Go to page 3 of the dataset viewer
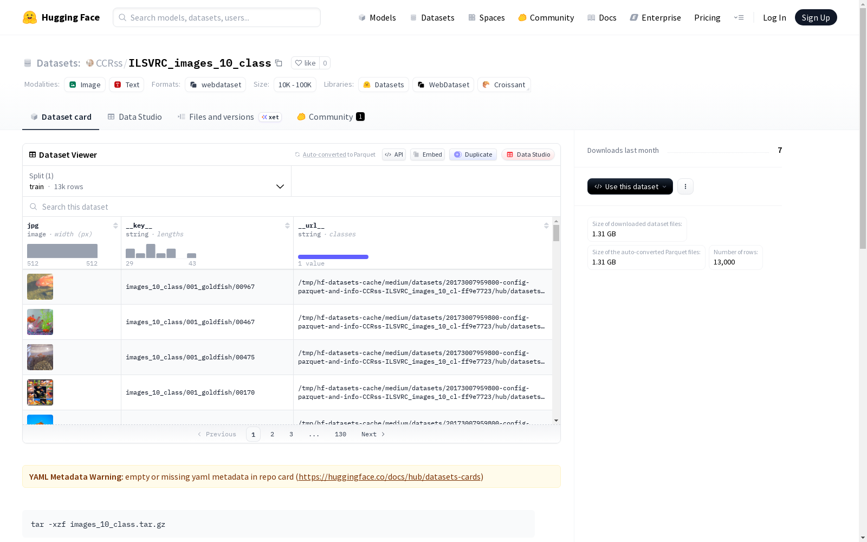Screen dimensions: 867x542 click(x=291, y=434)
